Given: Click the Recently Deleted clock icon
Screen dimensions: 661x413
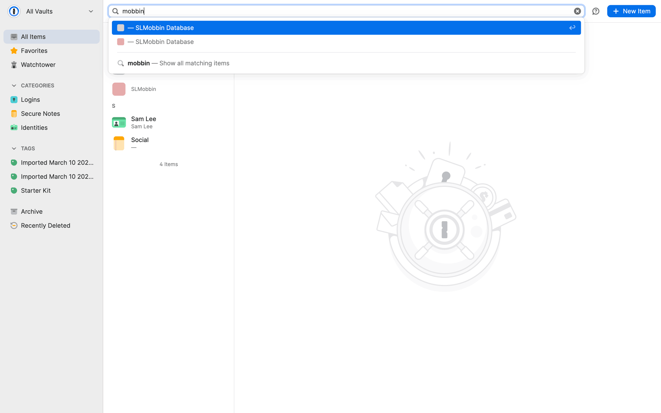Looking at the screenshot, I should (14, 226).
